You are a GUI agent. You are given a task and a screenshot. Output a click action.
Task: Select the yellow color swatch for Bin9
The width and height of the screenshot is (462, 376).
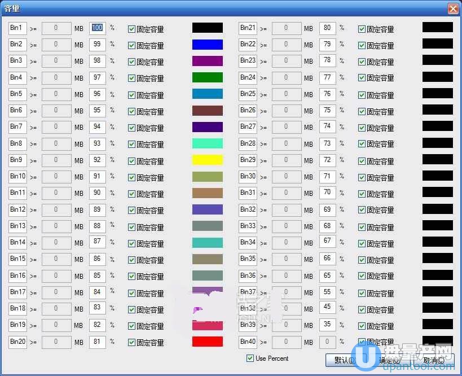(x=207, y=160)
